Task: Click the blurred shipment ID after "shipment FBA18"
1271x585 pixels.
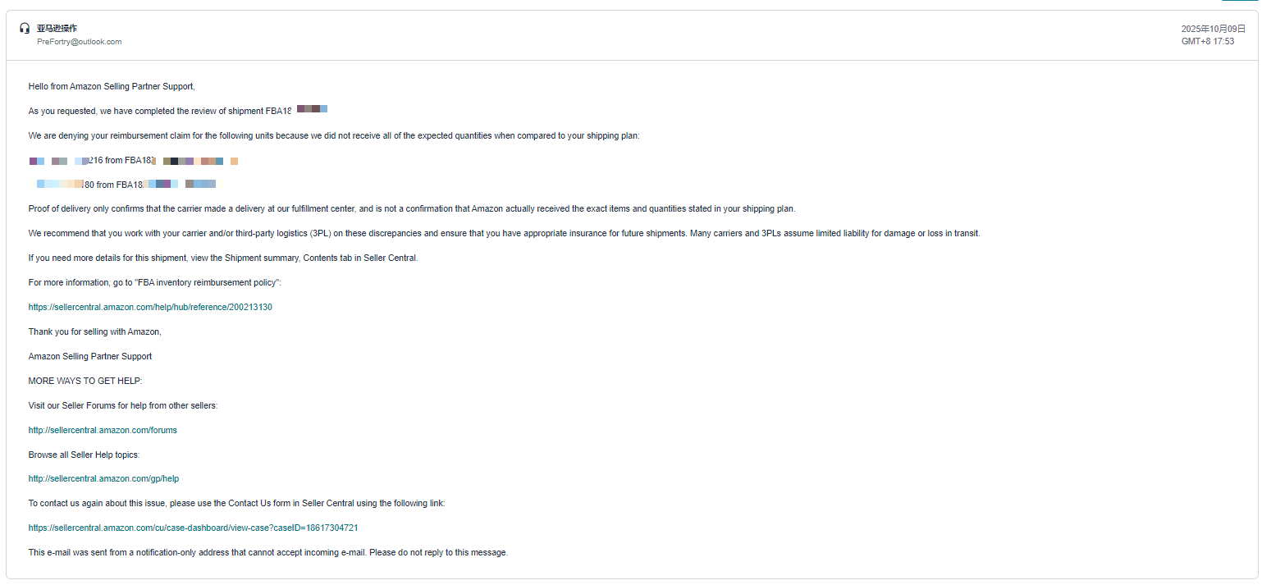Action: click(312, 109)
